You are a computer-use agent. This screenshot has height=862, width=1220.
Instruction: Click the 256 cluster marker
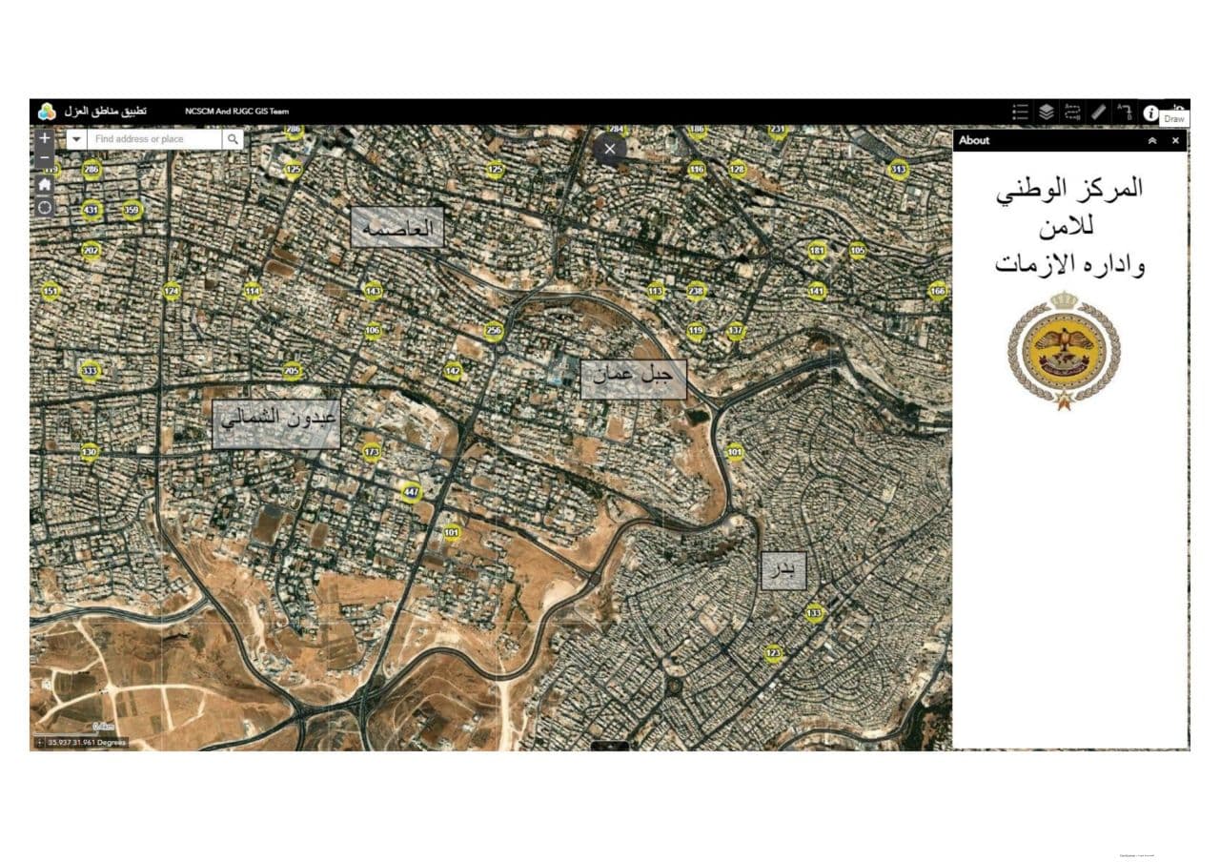[x=493, y=331]
